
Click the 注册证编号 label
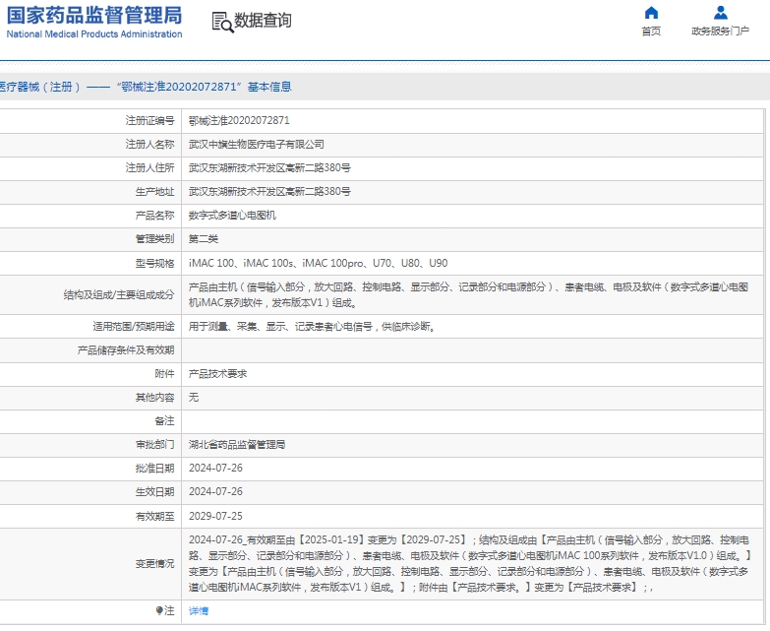(149, 120)
